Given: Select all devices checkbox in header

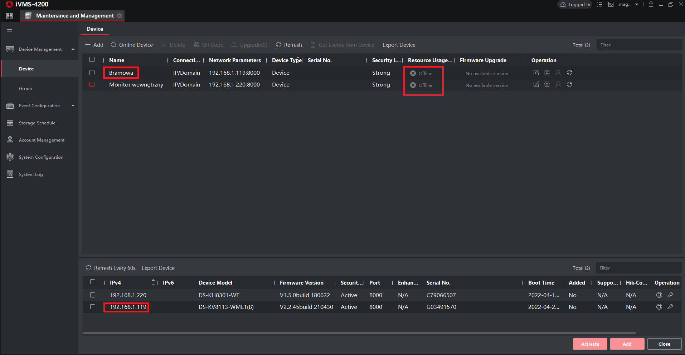Looking at the screenshot, I should tap(92, 60).
